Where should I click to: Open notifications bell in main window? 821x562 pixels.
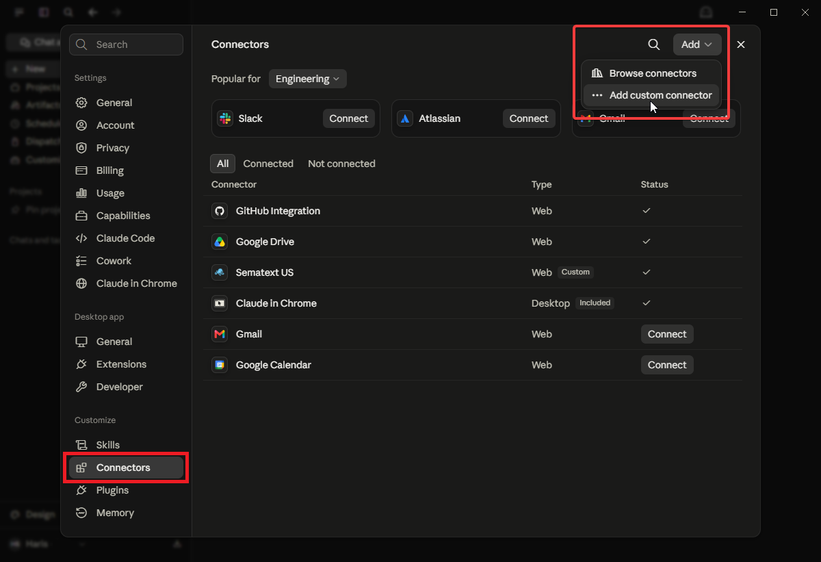(705, 12)
